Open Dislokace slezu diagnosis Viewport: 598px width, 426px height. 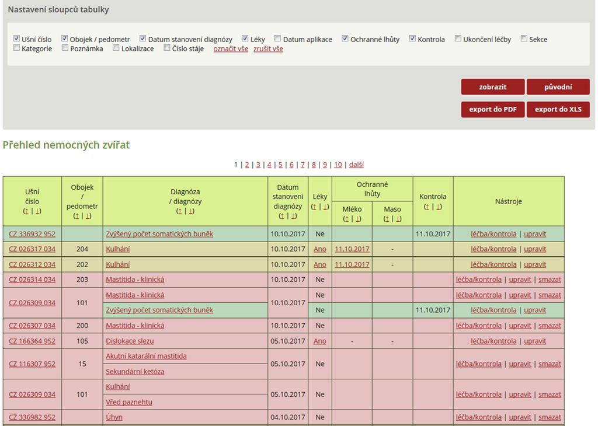130,341
